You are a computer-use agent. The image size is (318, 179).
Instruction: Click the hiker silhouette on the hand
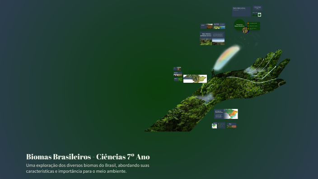[213, 73]
